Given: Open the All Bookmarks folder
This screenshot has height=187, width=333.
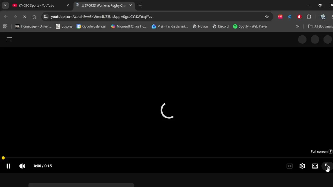Looking at the screenshot, I should click(320, 26).
